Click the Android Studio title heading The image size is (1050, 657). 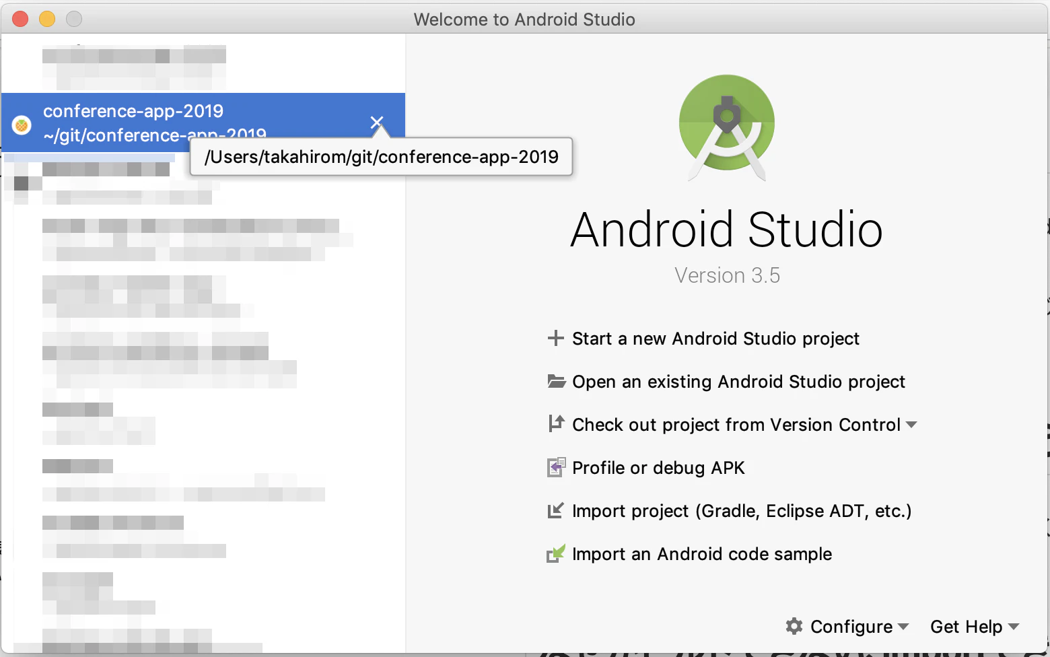[727, 230]
